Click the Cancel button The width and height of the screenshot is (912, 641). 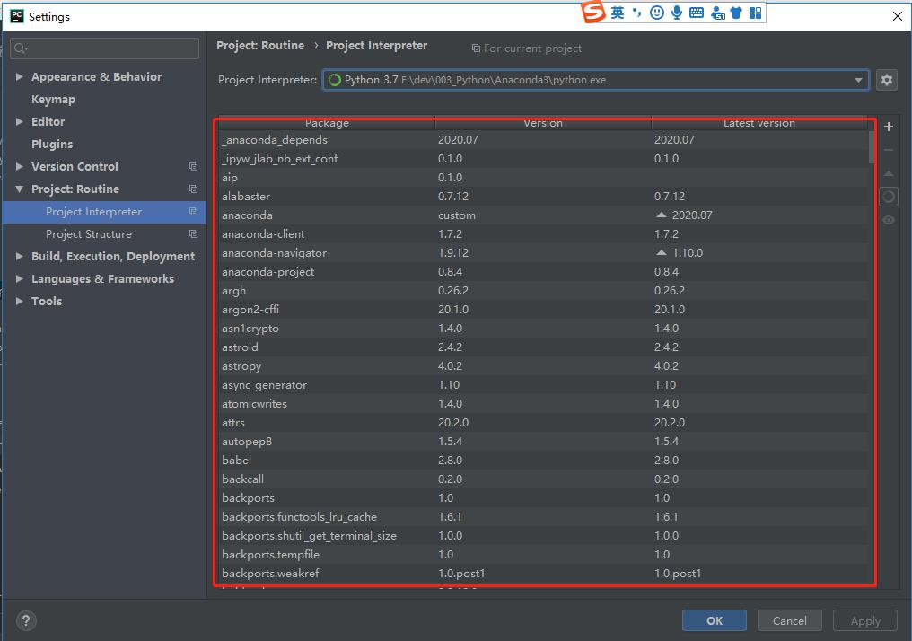789,620
